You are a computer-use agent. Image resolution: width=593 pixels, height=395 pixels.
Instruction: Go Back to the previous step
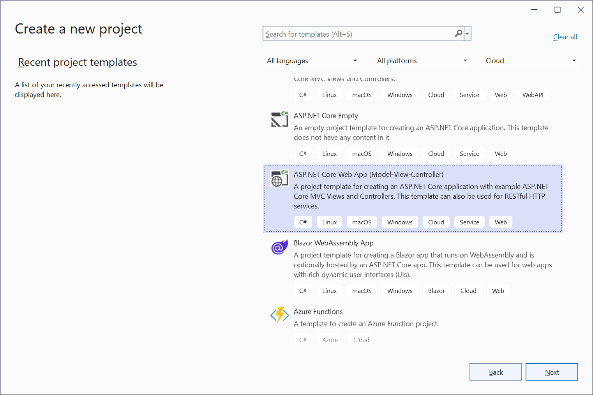click(x=495, y=372)
